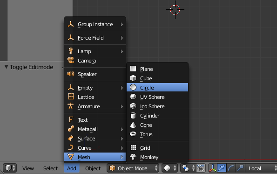Choose Grid label from Mesh submenu
This screenshot has height=174, width=277.
[145, 148]
